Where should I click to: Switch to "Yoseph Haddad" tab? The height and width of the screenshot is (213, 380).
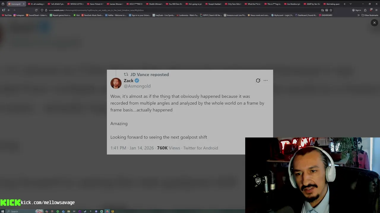coord(213,4)
